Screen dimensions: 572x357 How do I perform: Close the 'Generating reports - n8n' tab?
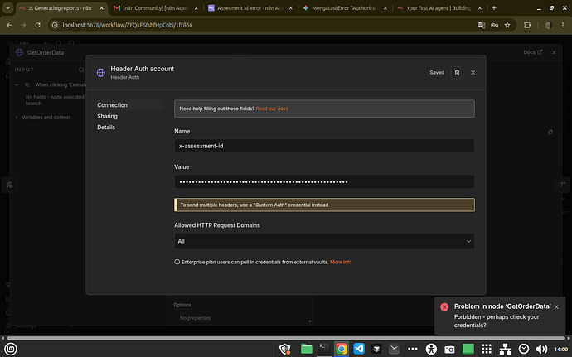(101, 7)
